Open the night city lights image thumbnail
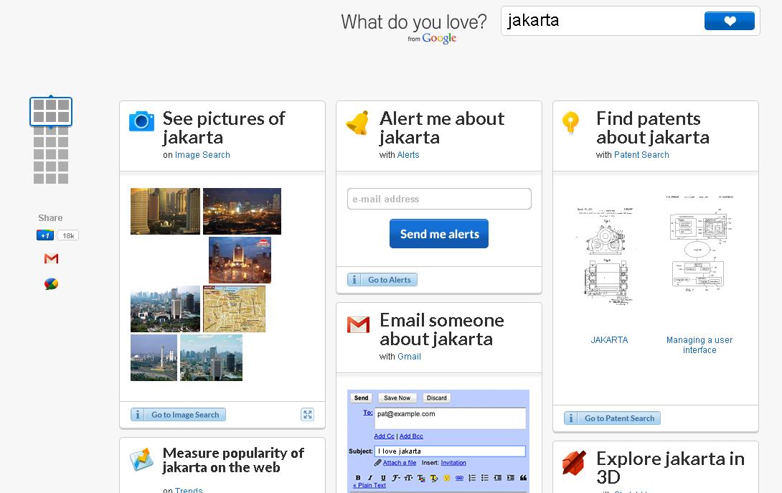Image resolution: width=782 pixels, height=493 pixels. [242, 211]
